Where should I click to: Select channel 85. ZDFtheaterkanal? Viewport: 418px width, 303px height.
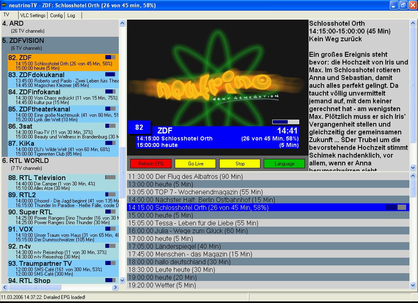click(63, 114)
